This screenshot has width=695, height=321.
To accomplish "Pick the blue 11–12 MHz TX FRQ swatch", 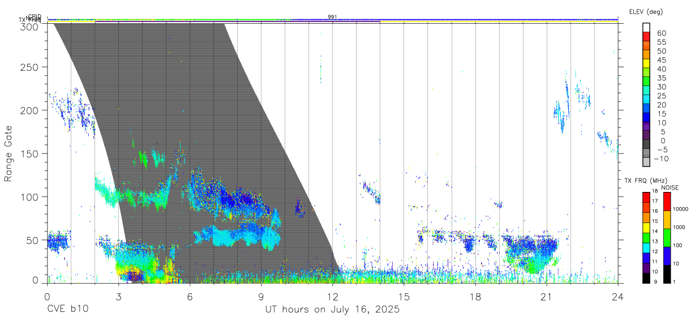I will (x=646, y=258).
